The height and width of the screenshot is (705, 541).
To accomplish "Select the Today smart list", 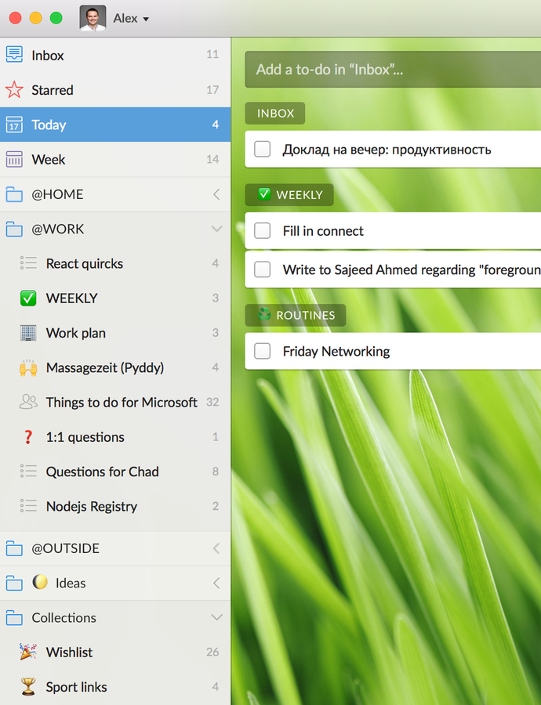I will (115, 125).
